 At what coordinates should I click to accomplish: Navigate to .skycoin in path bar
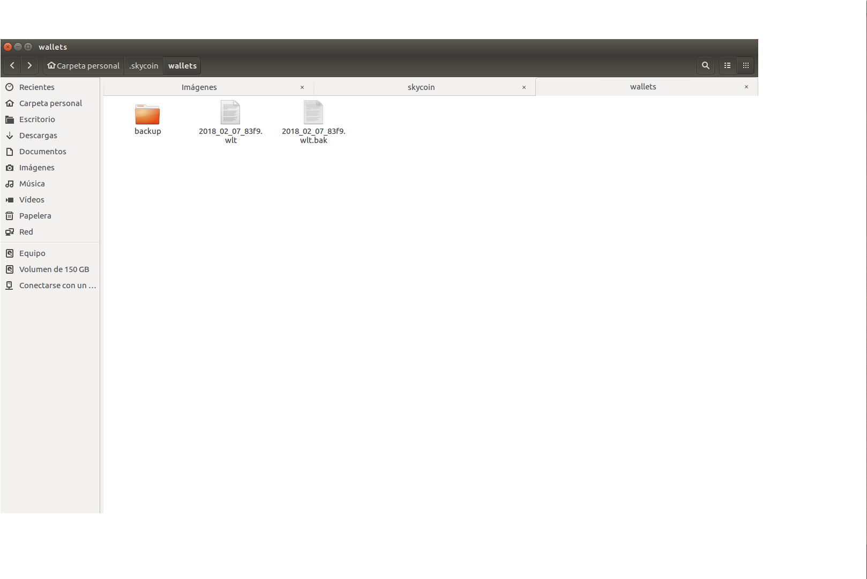[x=144, y=65]
